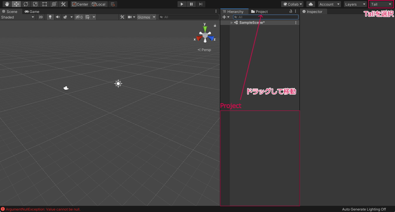Click the Directional Light sun gizmo
The height and width of the screenshot is (212, 395).
tap(118, 84)
